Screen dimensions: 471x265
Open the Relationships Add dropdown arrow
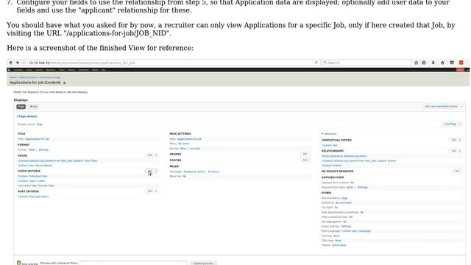(x=459, y=151)
